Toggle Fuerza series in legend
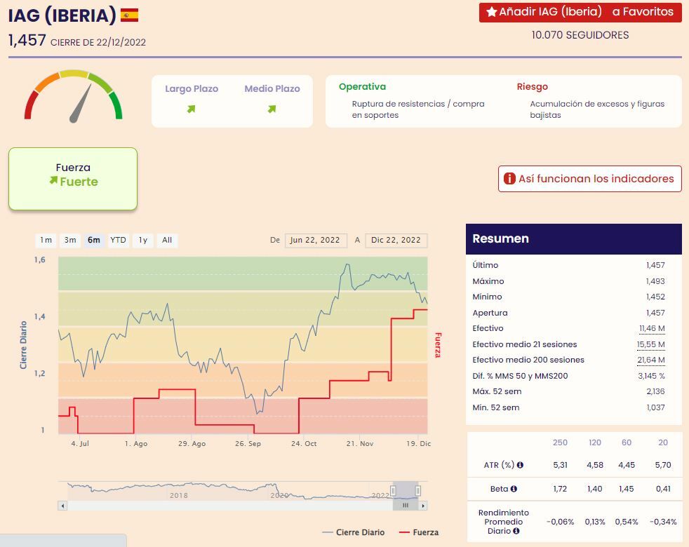 (x=419, y=532)
